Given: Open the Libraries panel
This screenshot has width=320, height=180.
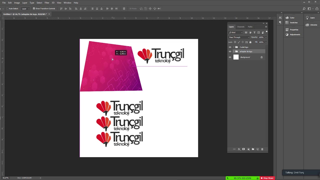Looking at the screenshot, I should [311, 25].
